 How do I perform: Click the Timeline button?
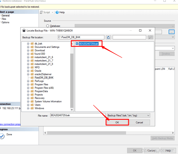[x=167, y=54]
